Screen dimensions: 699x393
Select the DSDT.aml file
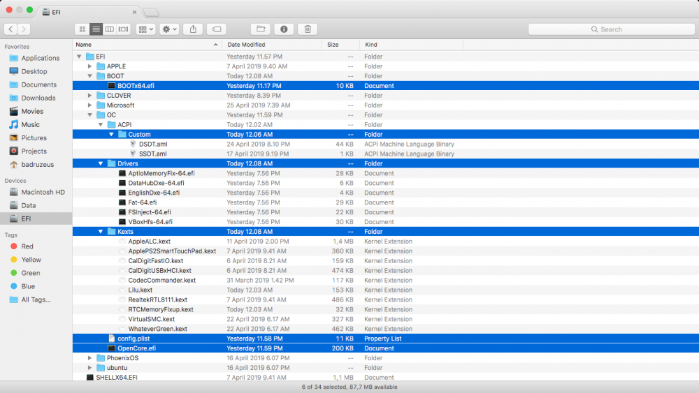386,144
